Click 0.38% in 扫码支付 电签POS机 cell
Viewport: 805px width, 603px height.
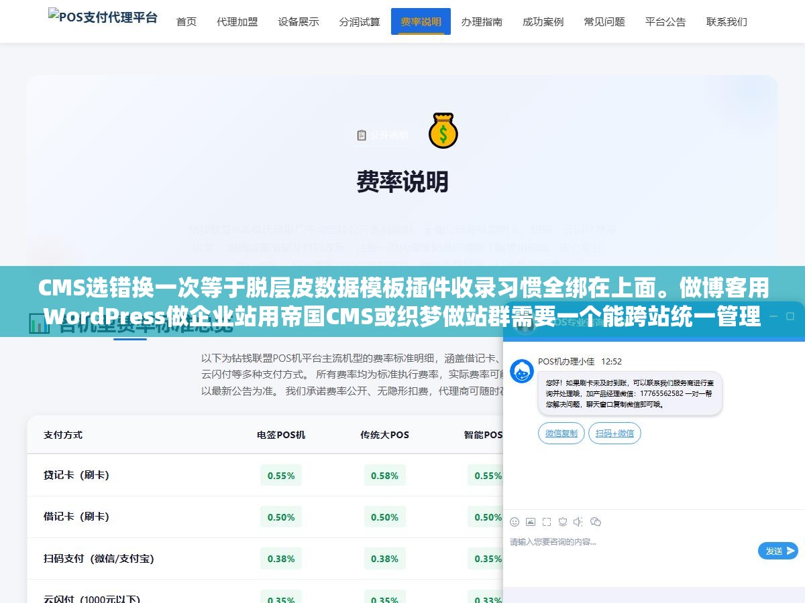pos(281,559)
